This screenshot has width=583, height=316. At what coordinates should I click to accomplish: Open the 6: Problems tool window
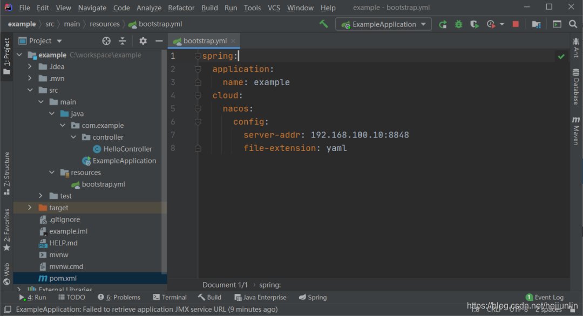tap(119, 298)
